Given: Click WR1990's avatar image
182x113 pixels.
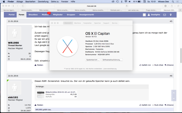Looking at the screenshot, I should 14,33.
